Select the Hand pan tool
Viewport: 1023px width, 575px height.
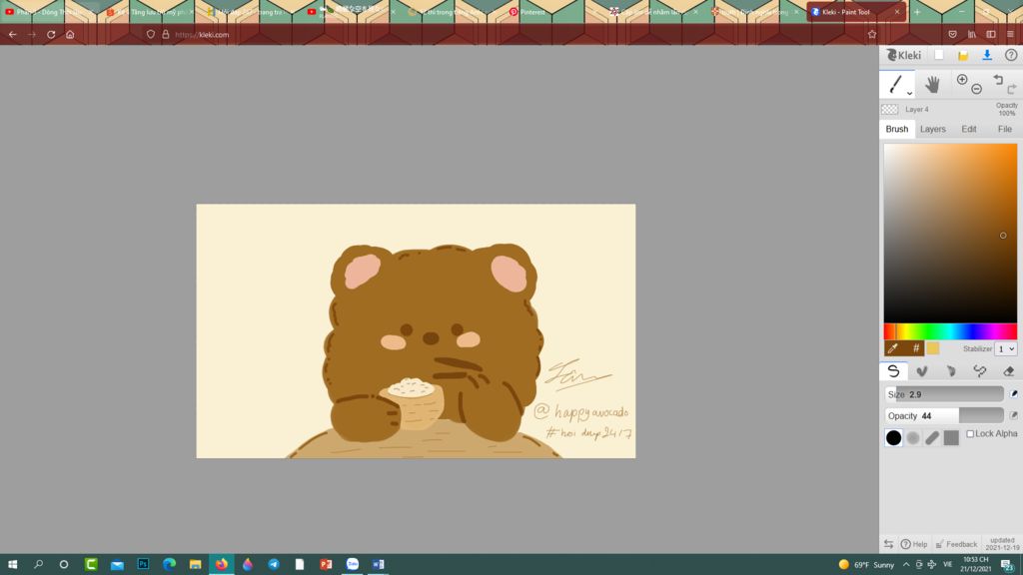tap(932, 84)
